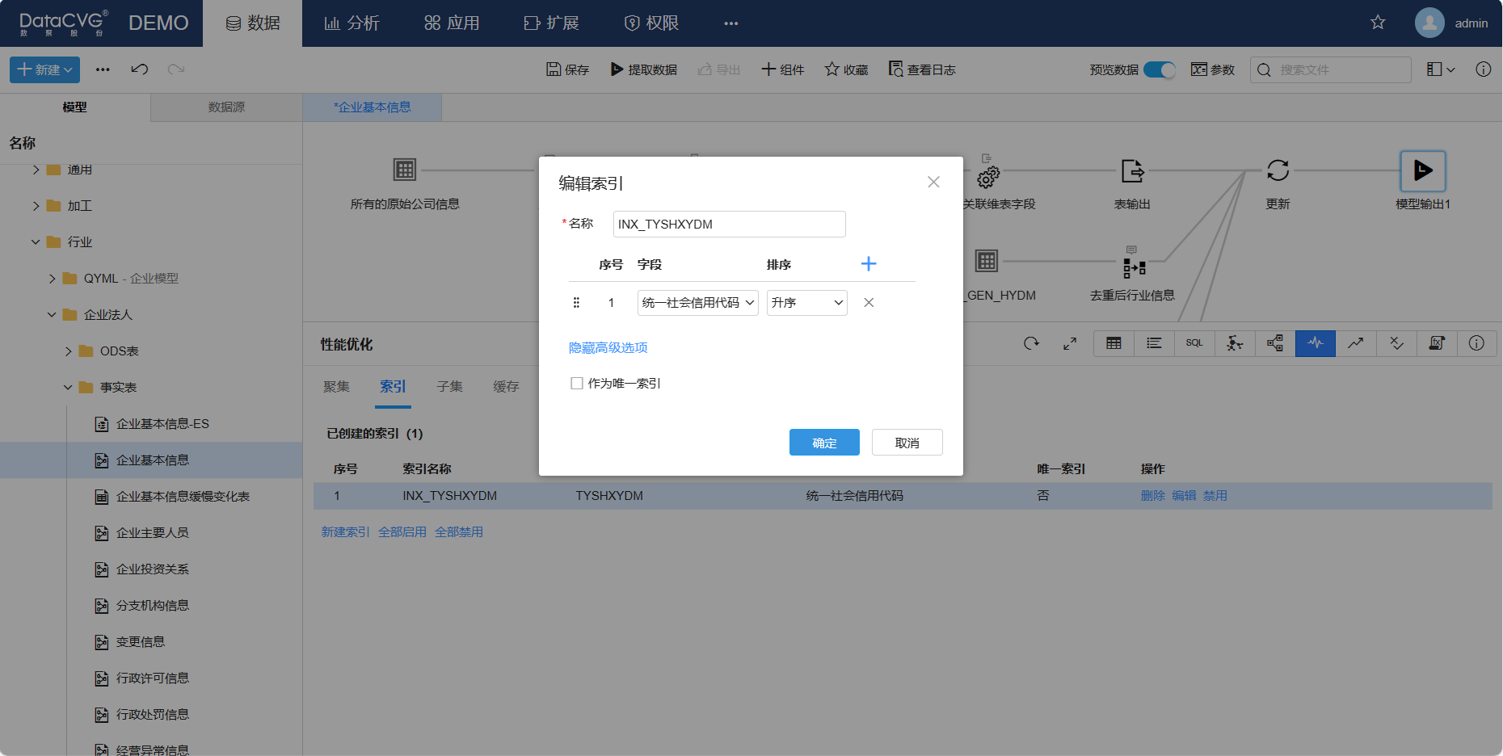Viewport: 1503px width, 756px height.
Task: Click the 搜索文件 search box
Action: click(x=1331, y=69)
